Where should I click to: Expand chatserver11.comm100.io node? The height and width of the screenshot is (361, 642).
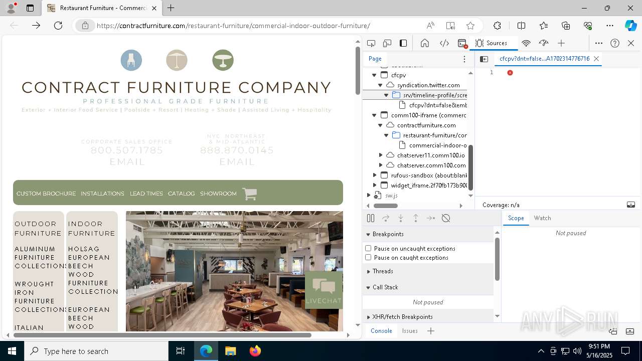point(380,155)
